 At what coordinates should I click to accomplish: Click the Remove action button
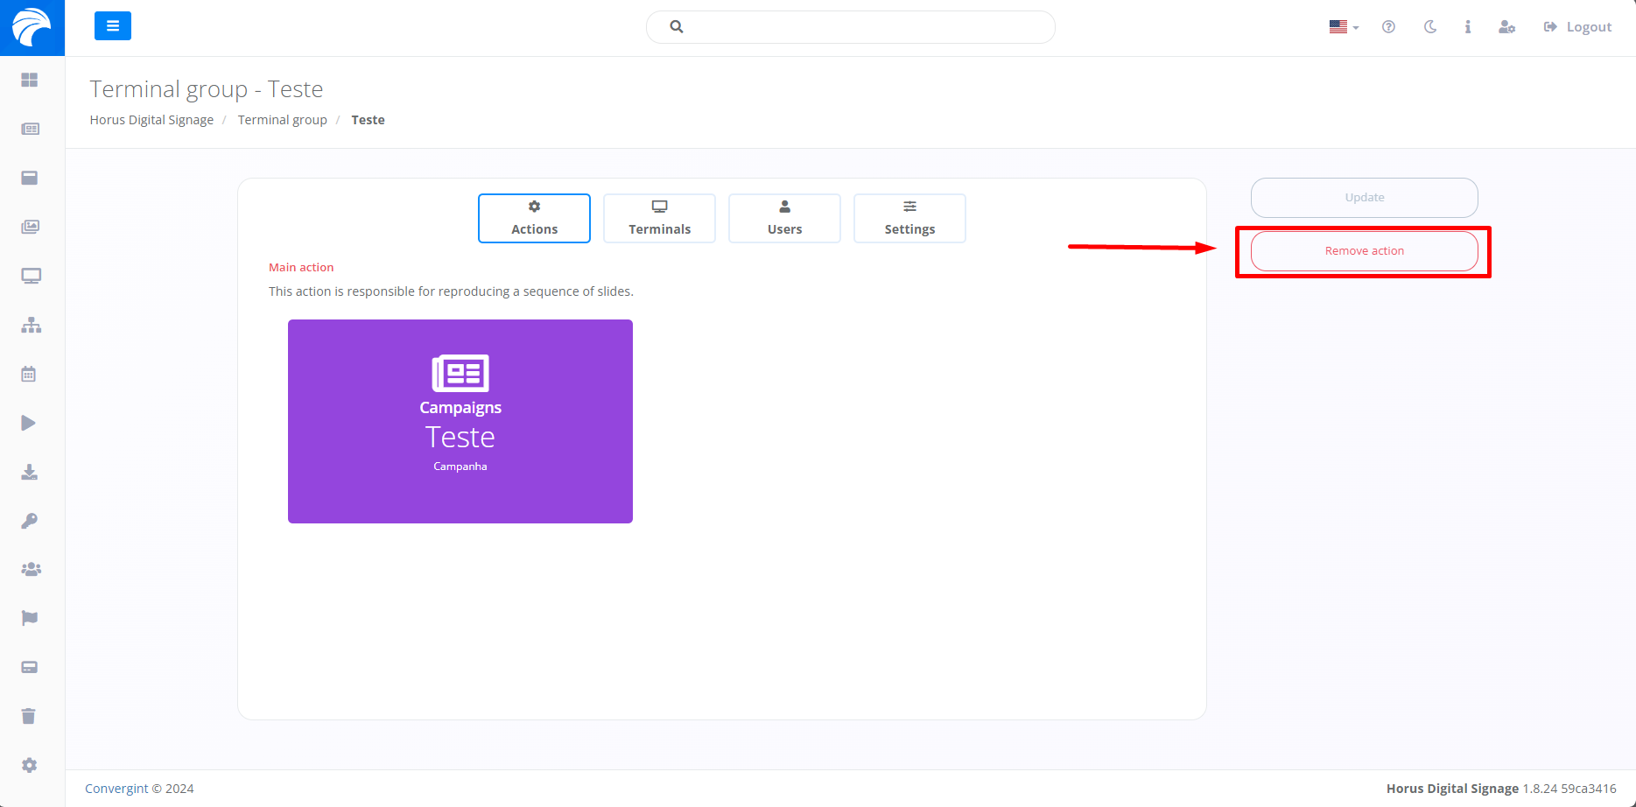[x=1364, y=251]
